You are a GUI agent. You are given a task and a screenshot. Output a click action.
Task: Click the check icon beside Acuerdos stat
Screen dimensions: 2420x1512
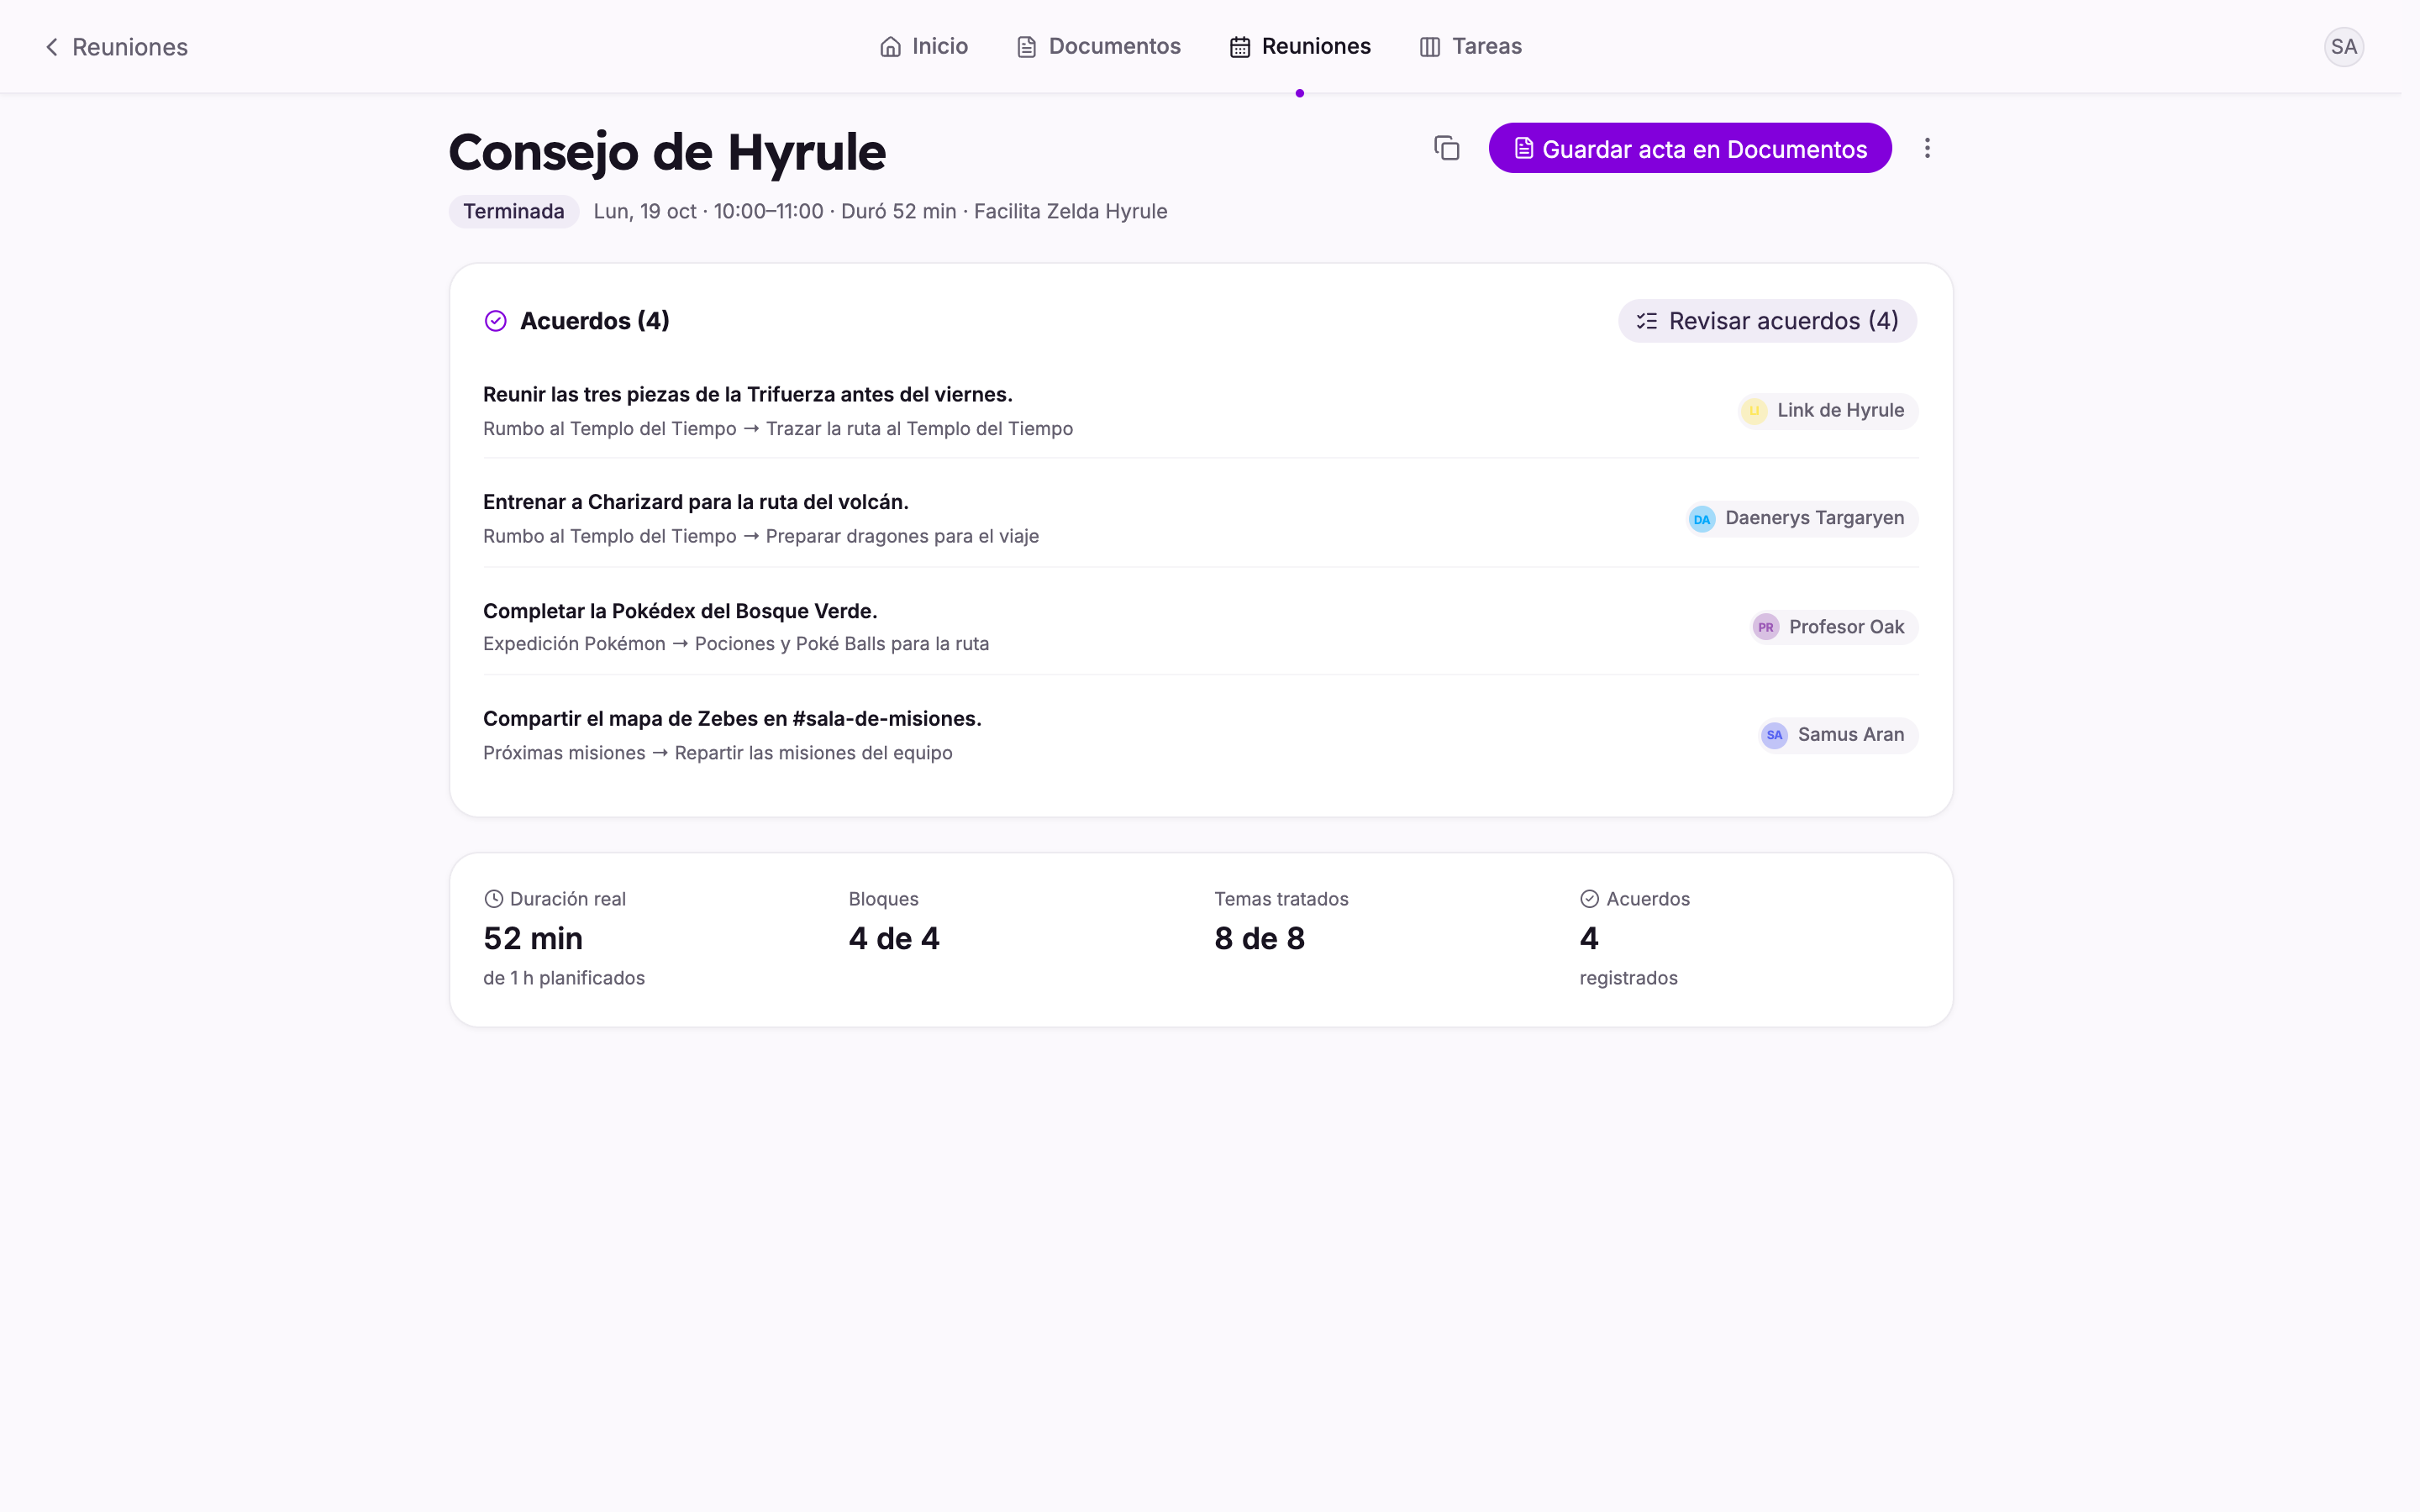[x=1589, y=899]
